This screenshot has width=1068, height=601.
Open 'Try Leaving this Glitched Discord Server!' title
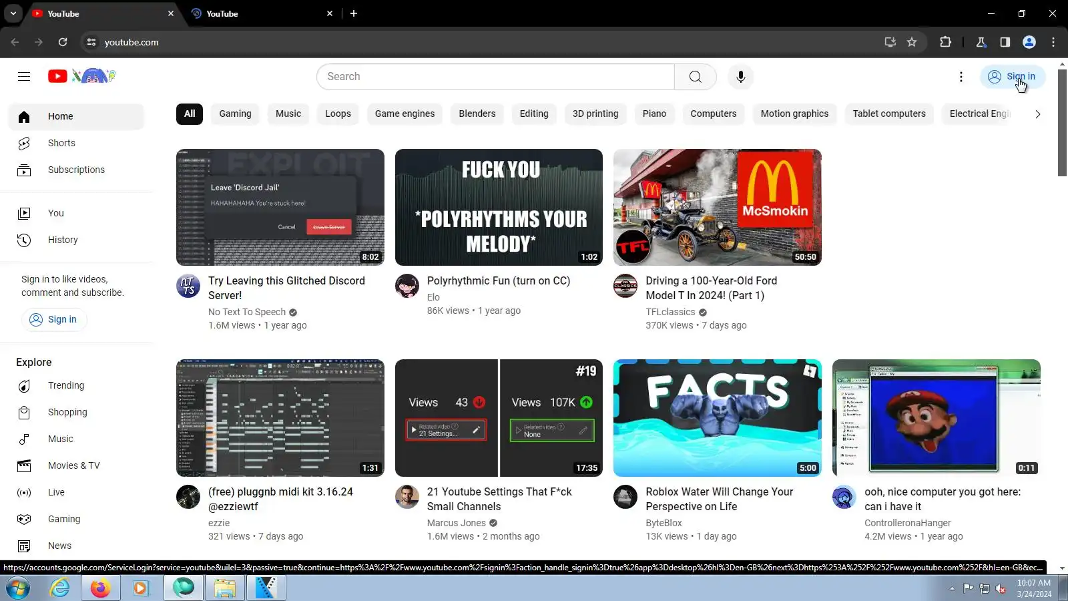pos(286,288)
